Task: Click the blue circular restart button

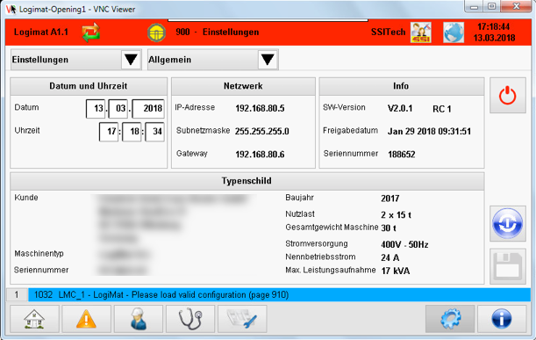Action: [x=508, y=223]
